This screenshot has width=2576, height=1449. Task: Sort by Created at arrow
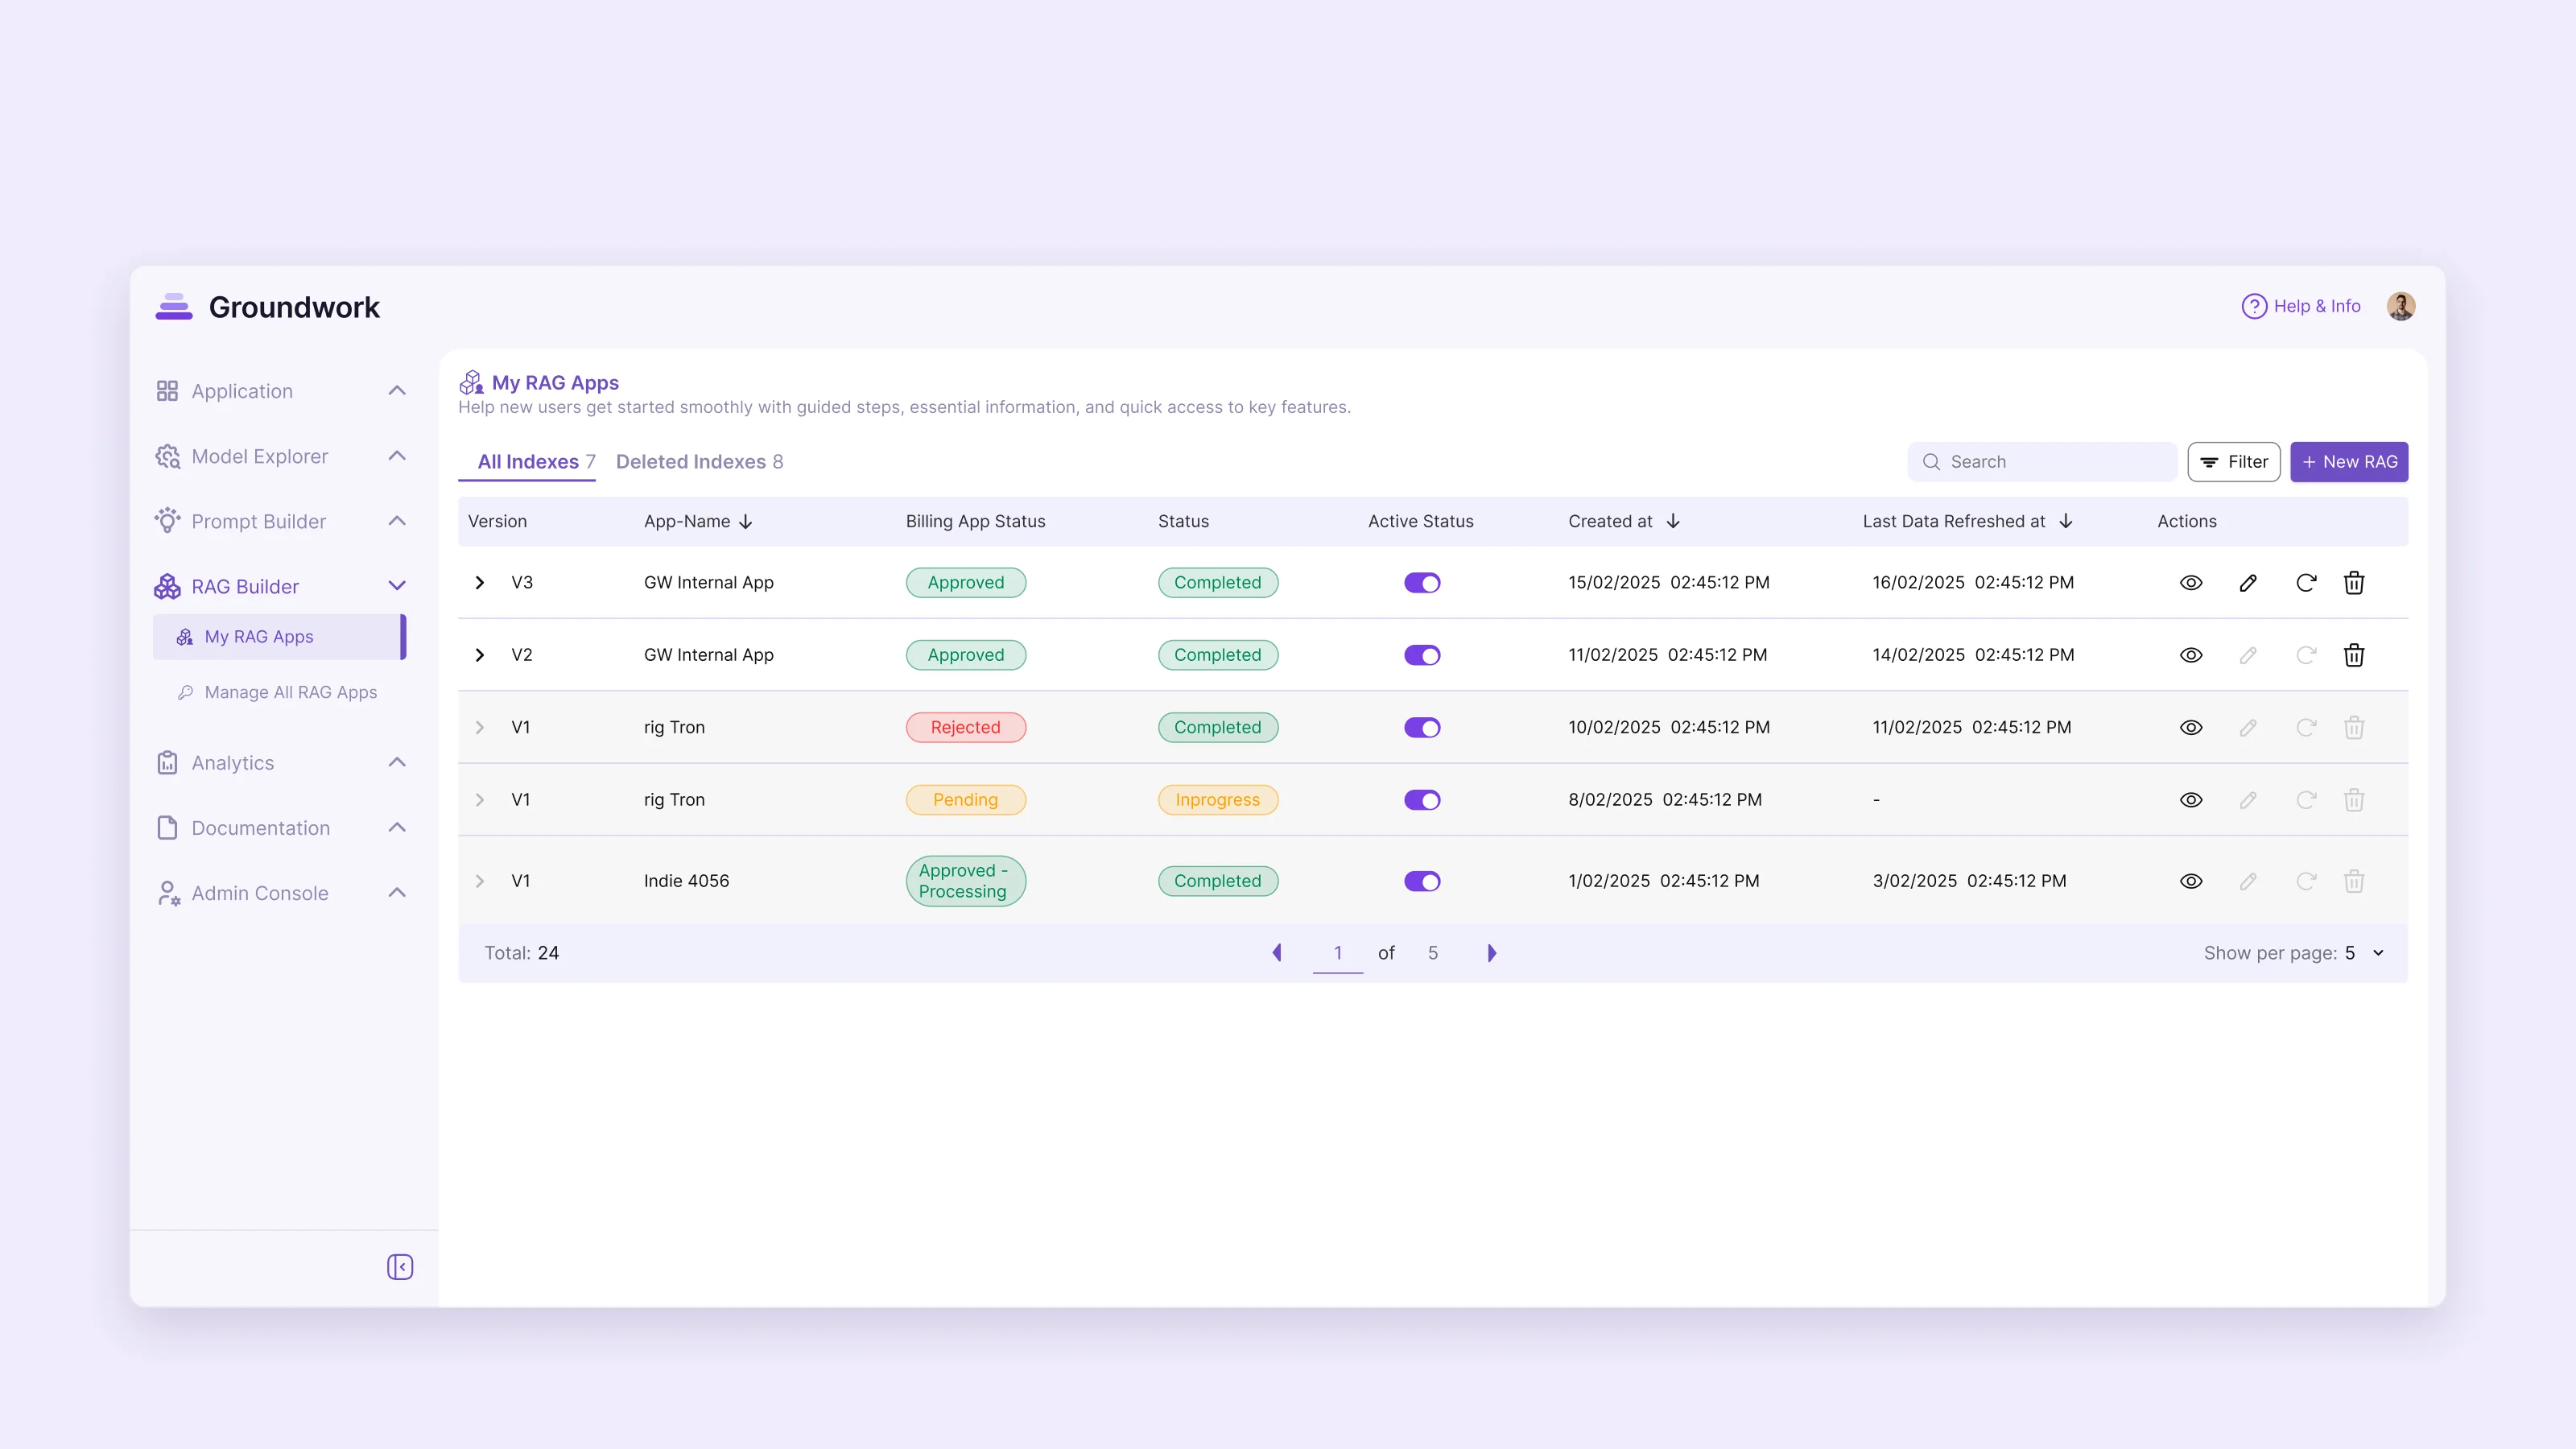pyautogui.click(x=1673, y=521)
